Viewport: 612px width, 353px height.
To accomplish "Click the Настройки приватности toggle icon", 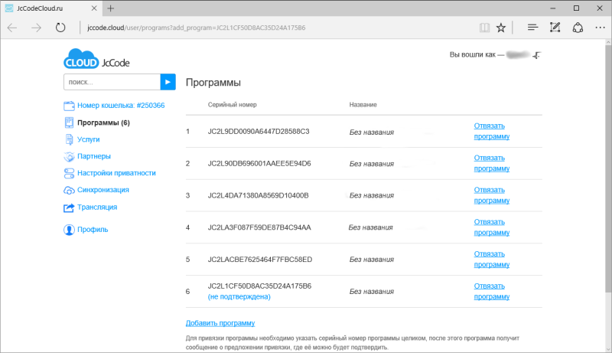I will pyautogui.click(x=69, y=173).
